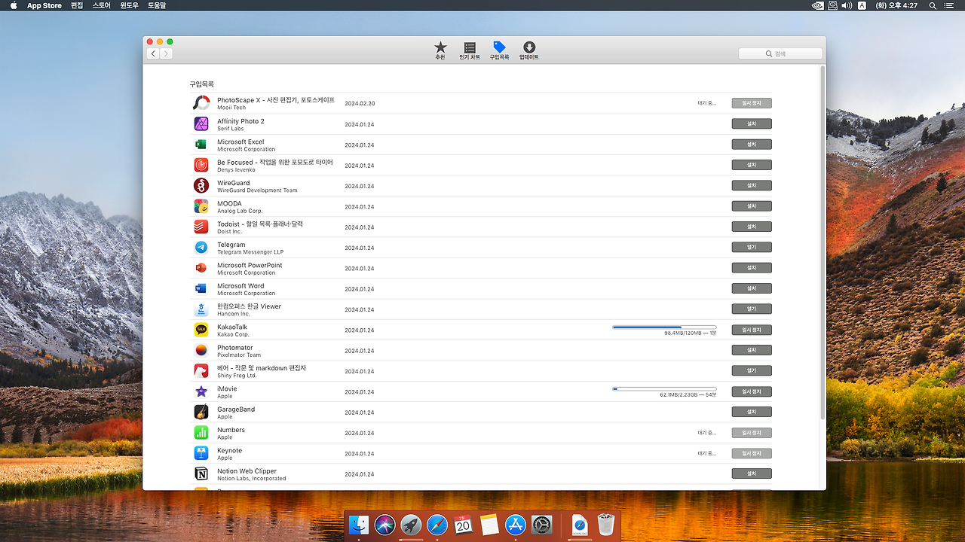Open the Edit (편집) menu

[77, 5]
